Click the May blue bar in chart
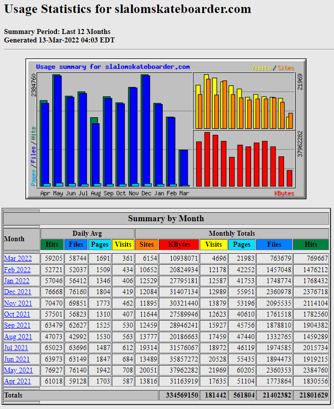This screenshot has width=334, height=409. pos(57,130)
